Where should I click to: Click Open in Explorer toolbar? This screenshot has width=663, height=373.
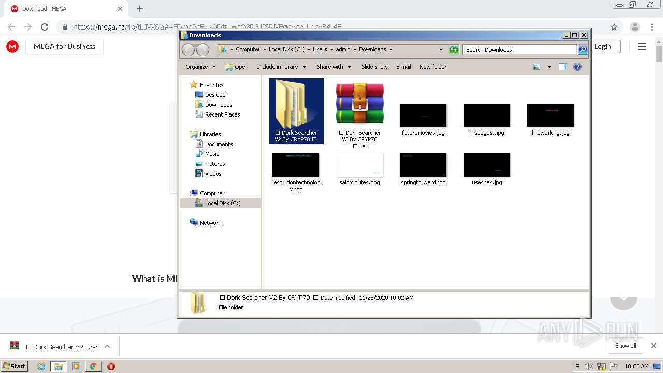pyautogui.click(x=237, y=67)
